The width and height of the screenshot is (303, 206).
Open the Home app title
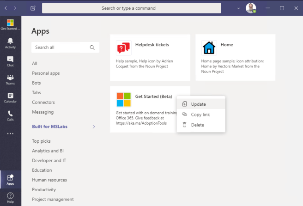point(227,45)
